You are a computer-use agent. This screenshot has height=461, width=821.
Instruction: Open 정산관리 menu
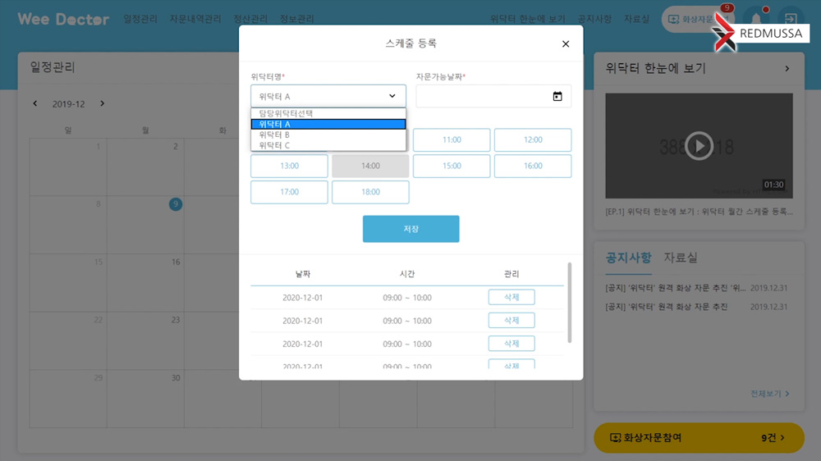tap(250, 19)
